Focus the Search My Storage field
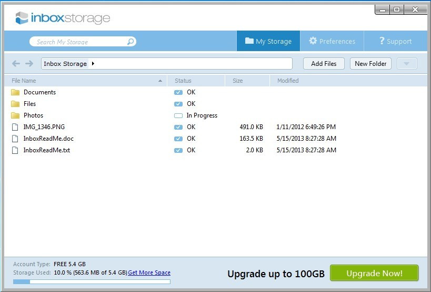431x292 pixels. point(83,42)
